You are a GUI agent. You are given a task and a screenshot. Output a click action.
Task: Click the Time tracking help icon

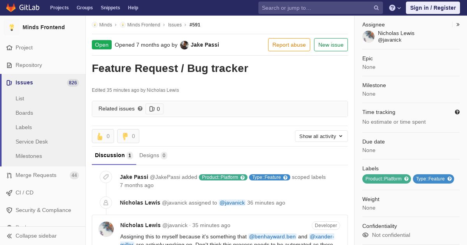457,112
